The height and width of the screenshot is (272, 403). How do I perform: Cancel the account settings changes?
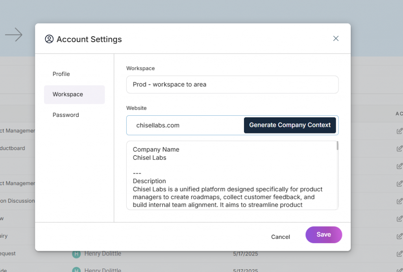click(280, 237)
